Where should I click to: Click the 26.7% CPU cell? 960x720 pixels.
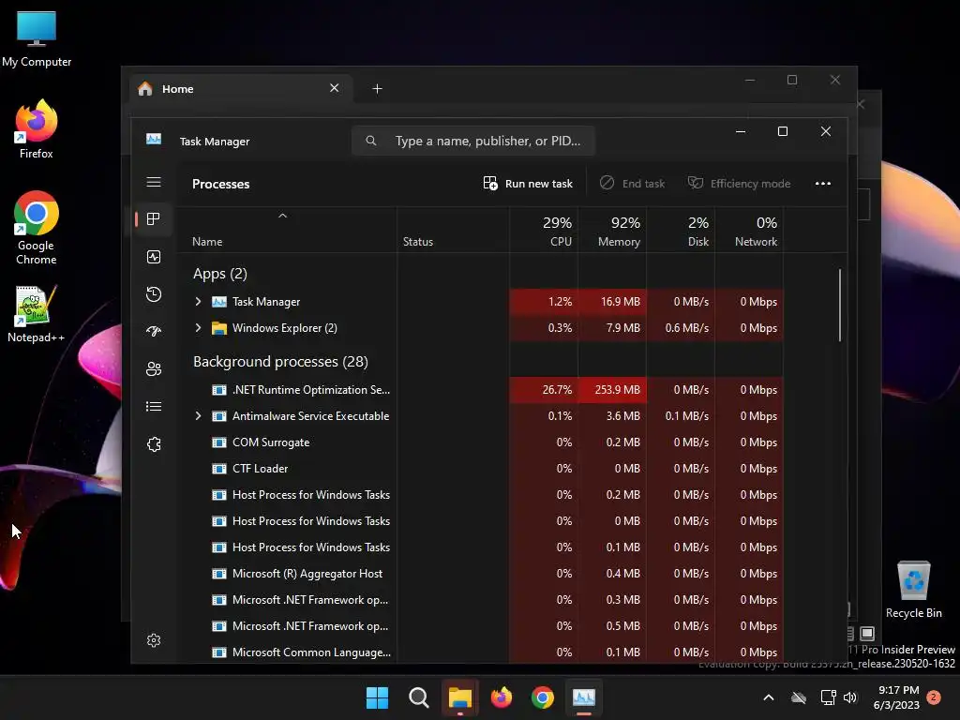(x=545, y=389)
